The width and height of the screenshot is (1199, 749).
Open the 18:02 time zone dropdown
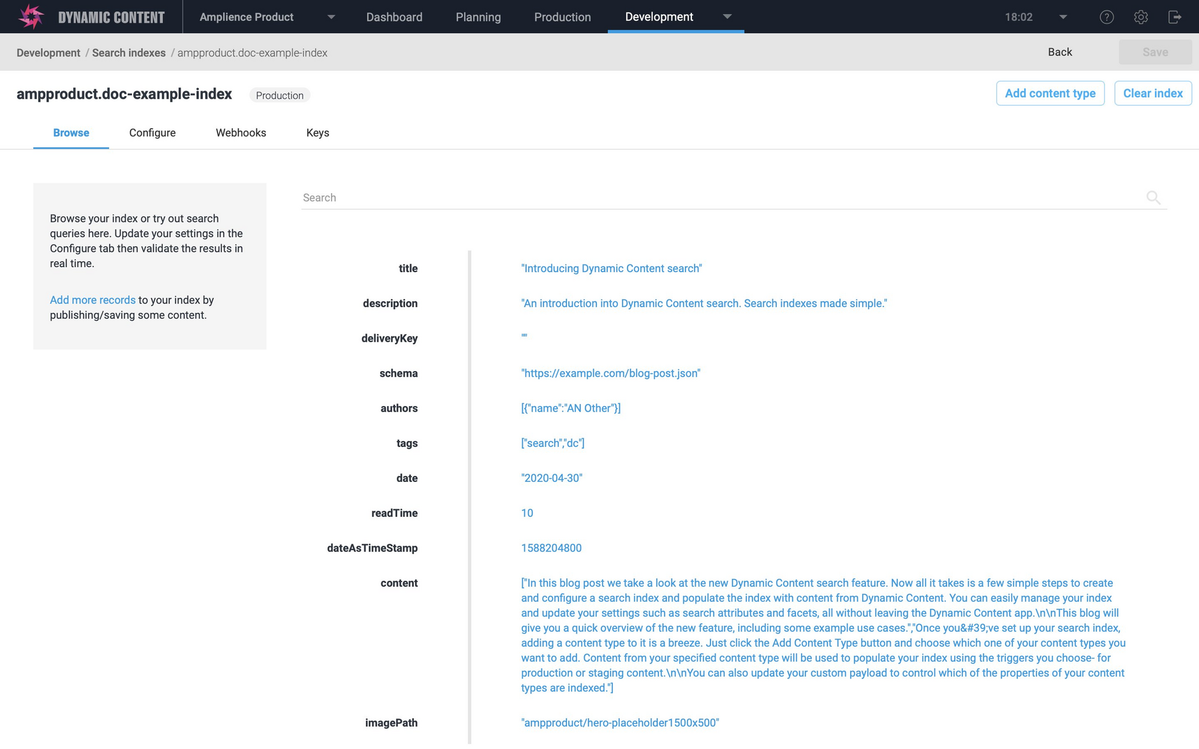coord(1063,17)
